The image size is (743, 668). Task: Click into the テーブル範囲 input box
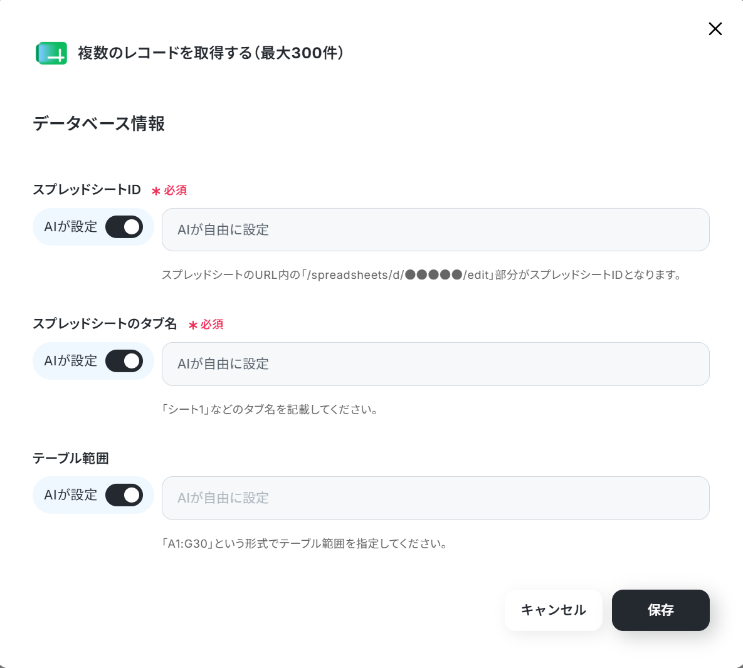436,498
